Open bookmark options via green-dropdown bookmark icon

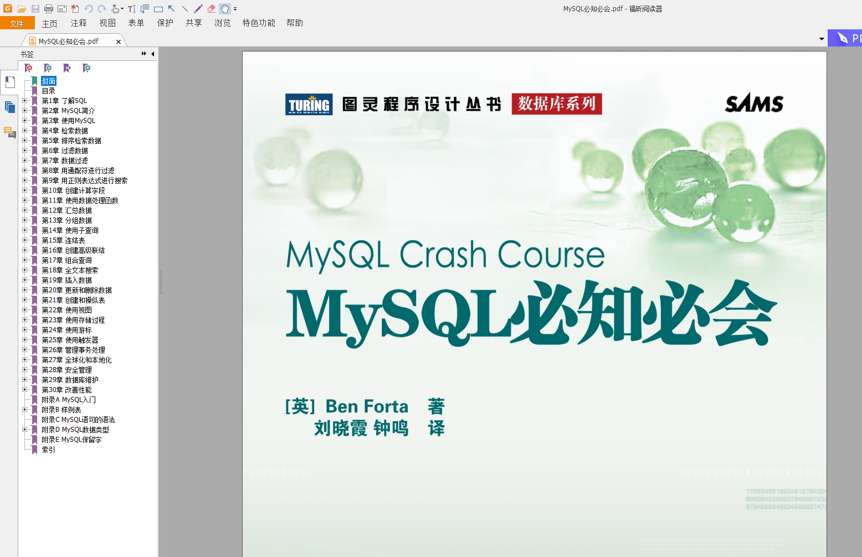(x=86, y=68)
